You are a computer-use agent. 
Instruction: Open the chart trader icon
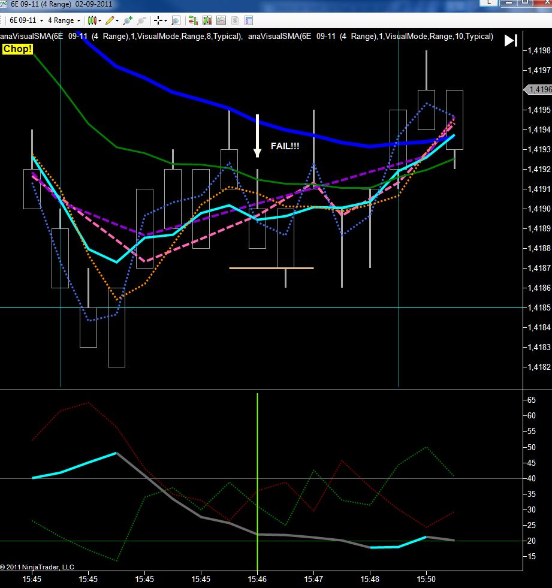click(x=193, y=20)
